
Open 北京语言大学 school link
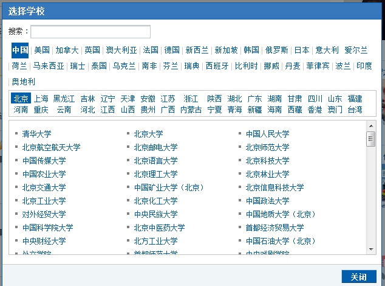click(x=155, y=161)
